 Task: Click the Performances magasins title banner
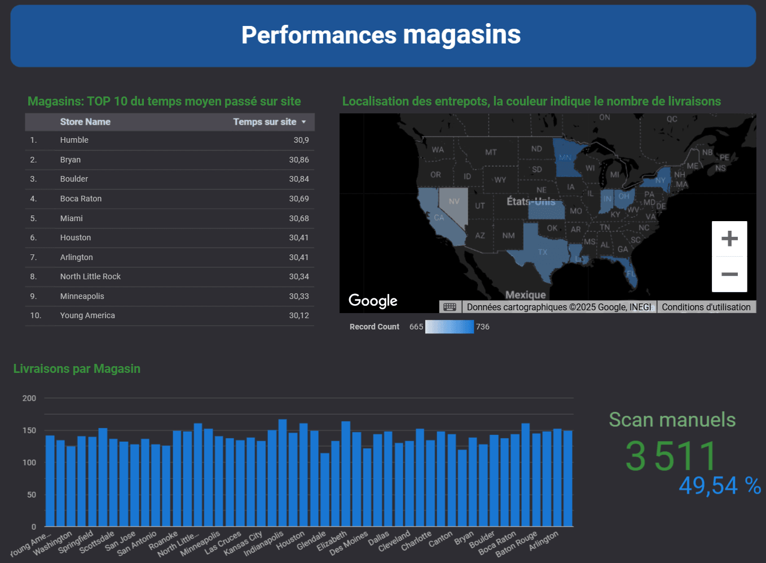[x=383, y=36]
